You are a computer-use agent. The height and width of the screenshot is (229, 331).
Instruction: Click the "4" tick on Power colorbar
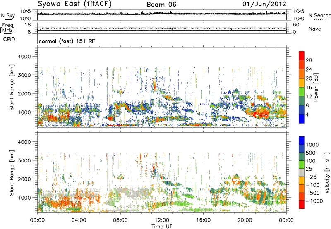click(307, 115)
